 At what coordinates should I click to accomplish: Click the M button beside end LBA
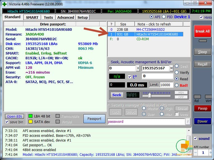pos(171,68)
